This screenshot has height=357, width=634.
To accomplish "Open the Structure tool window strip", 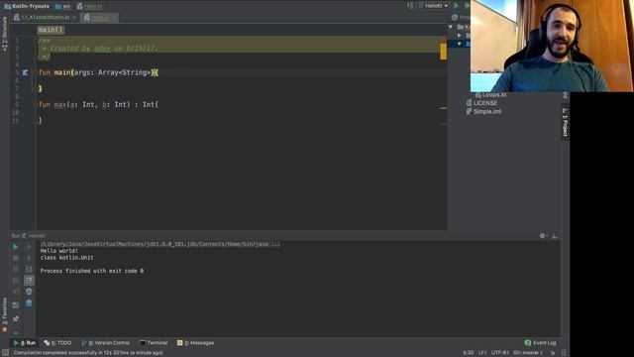I will coord(4,33).
